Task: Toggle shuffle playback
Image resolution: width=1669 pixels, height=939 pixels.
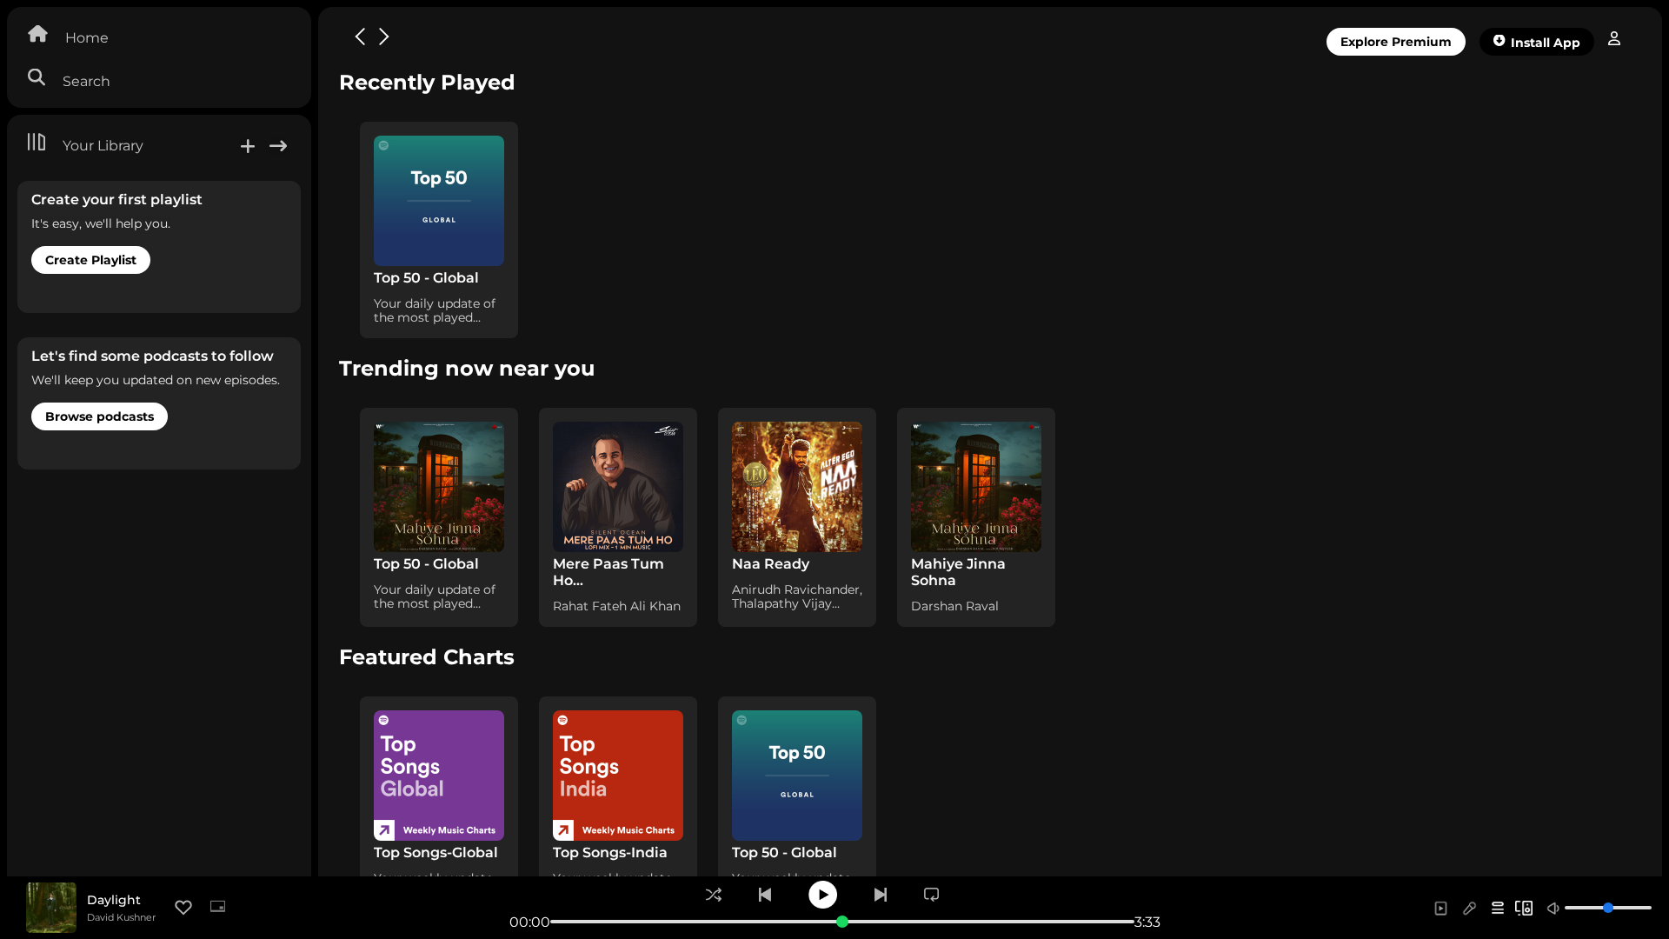Action: click(714, 895)
